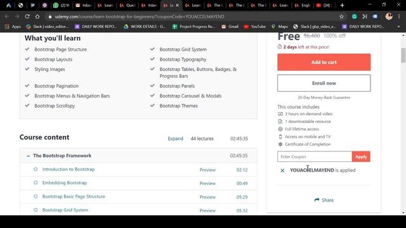Bookmark this page with the star icon
Viewport: 406px width, 228px height.
click(341, 16)
